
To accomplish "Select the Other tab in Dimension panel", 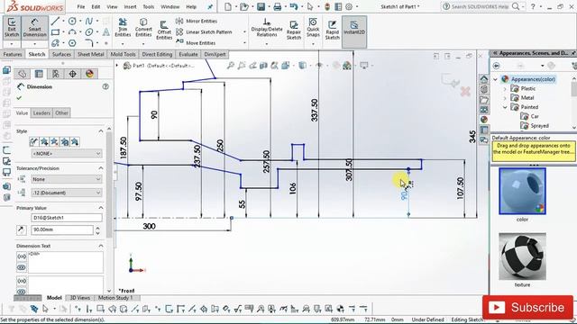I will point(61,113).
